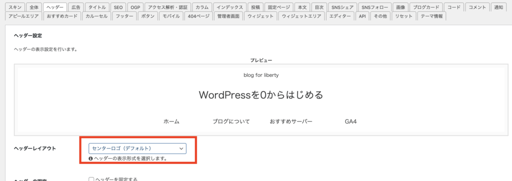Image resolution: width=512 pixels, height=181 pixels.
Task: Open the スキン settings tab
Action: click(15, 7)
